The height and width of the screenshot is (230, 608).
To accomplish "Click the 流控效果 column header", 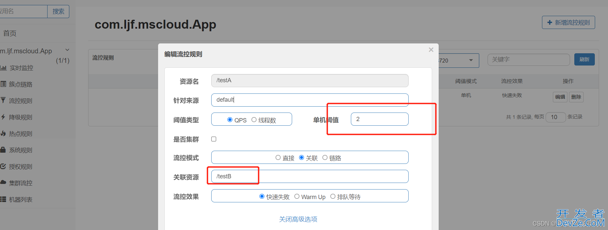I will coord(512,81).
